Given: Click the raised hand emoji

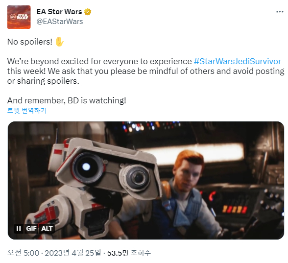Looking at the screenshot, I should [60, 42].
